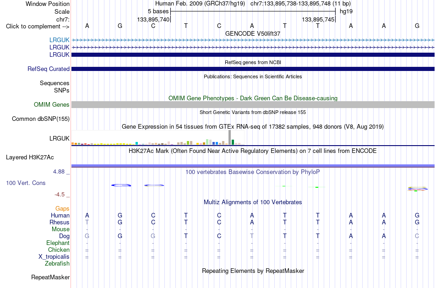
Task: Click the 'RefSeq Curated' track label
Action: point(49,69)
